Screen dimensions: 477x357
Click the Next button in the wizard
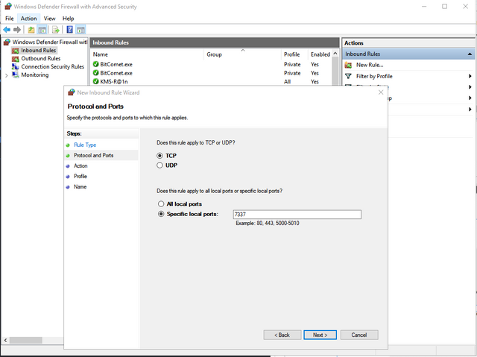pos(320,335)
